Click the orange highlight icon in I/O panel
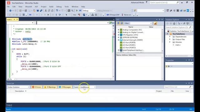 [155, 23]
